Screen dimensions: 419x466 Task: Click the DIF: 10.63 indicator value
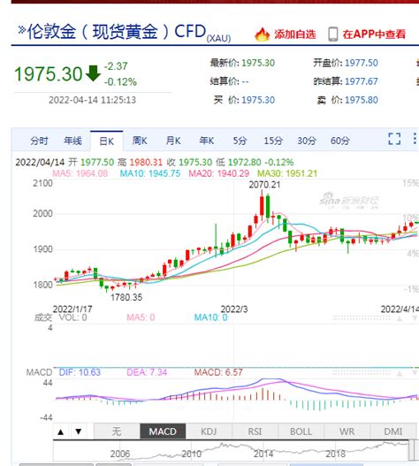point(80,372)
